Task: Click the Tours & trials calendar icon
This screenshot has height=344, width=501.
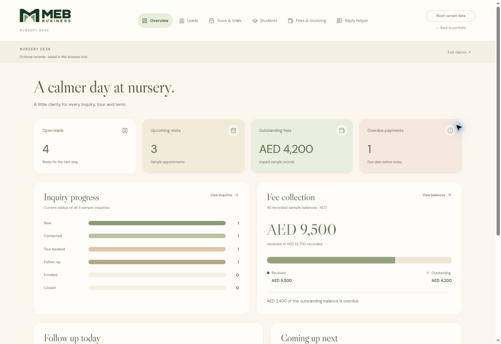Action: (x=211, y=21)
